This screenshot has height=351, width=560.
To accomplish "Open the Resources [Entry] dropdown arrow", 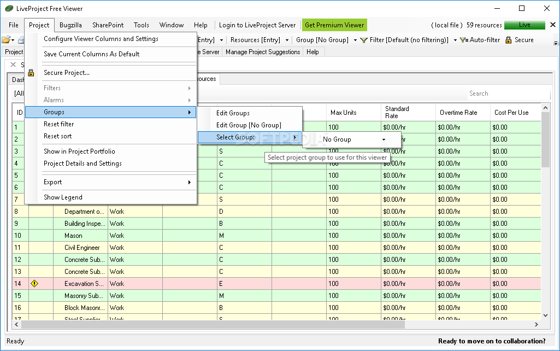I will pos(287,40).
